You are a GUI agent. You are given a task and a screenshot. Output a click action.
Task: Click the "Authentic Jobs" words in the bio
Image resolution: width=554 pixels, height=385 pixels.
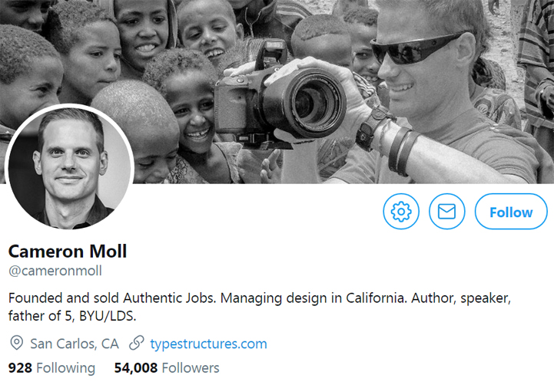(x=168, y=298)
